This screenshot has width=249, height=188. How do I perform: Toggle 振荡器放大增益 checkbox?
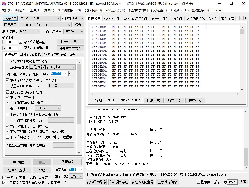coord(7,80)
